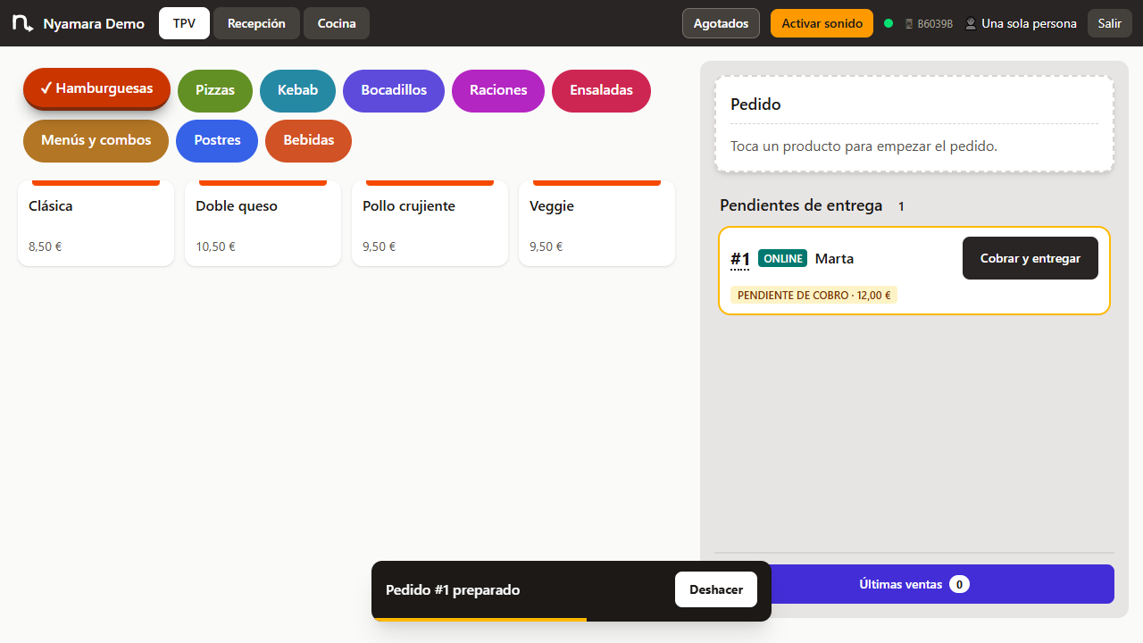Click the Pedido #1 preparado message
The image size is (1143, 643).
(x=453, y=590)
